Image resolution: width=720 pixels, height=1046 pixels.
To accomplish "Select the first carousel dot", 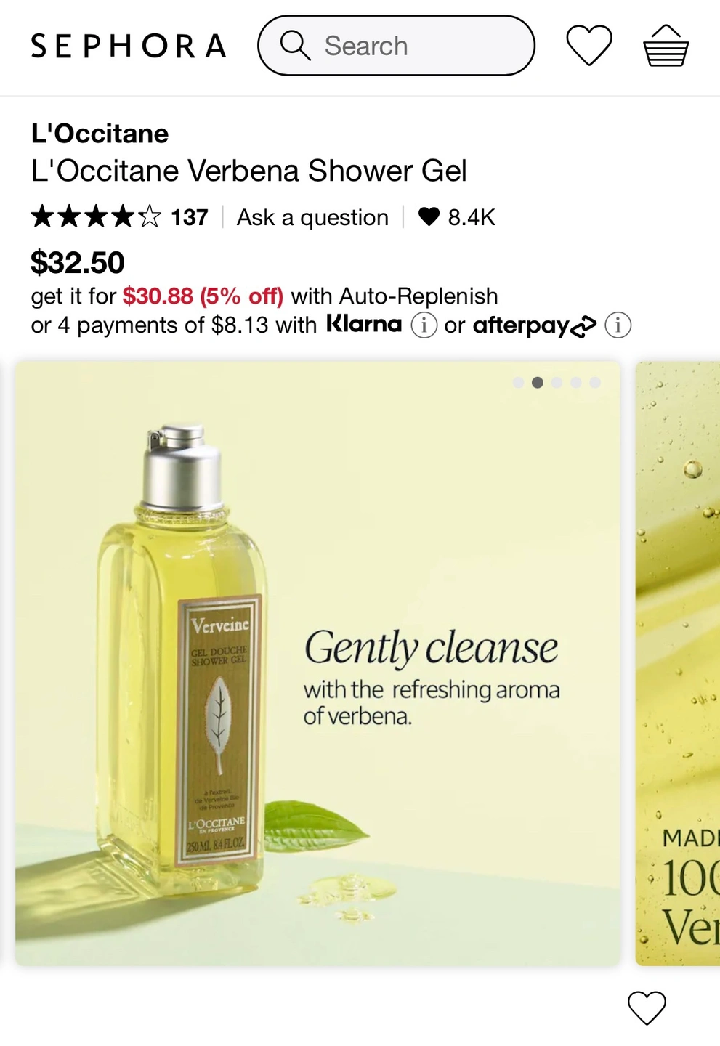I will (518, 383).
